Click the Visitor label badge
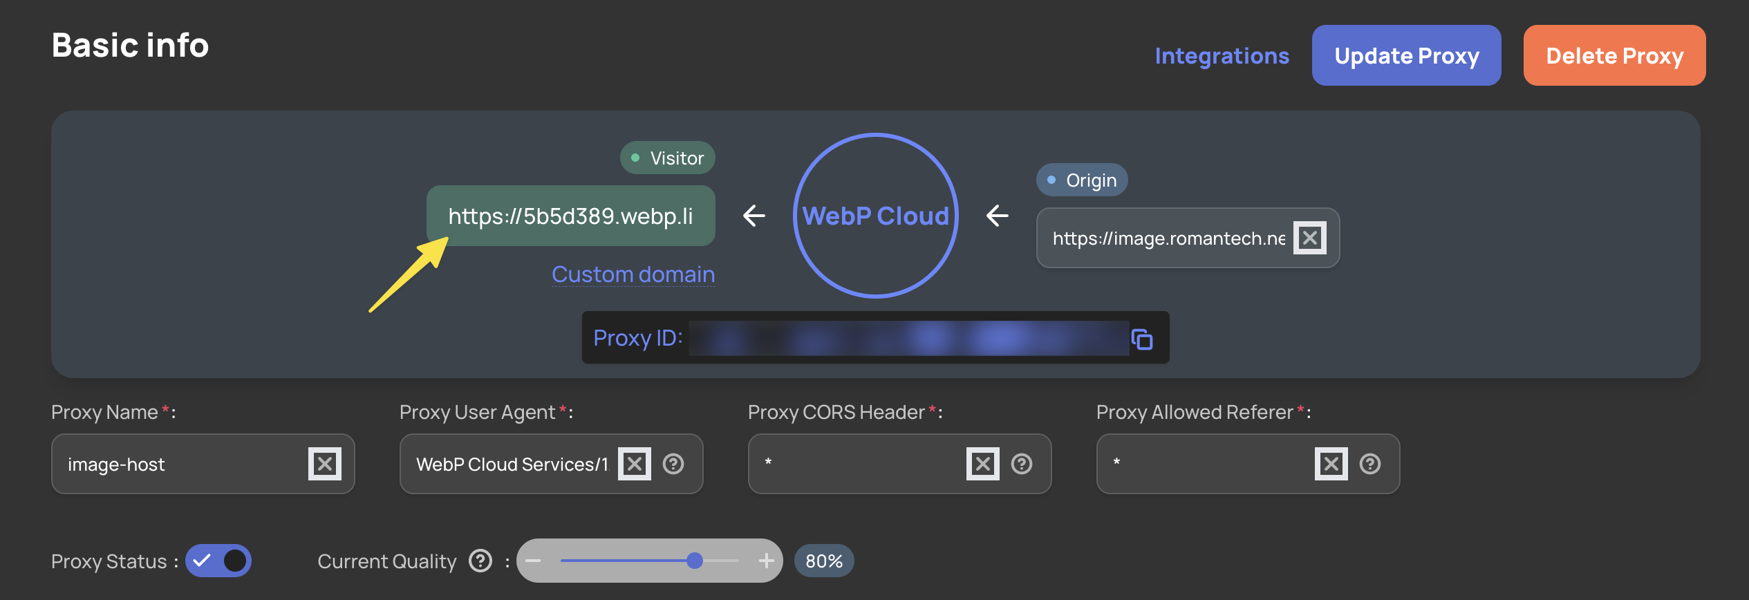The width and height of the screenshot is (1749, 600). [x=668, y=158]
